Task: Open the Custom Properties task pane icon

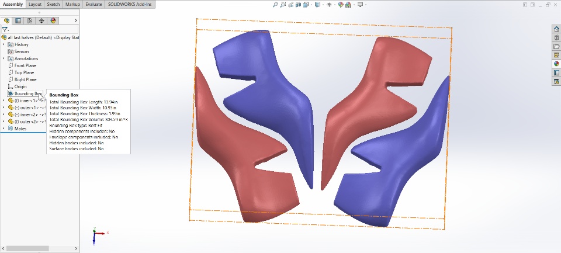Action: click(556, 72)
